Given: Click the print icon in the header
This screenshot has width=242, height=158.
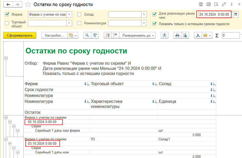Looking at the screenshot, I should coord(209,4).
